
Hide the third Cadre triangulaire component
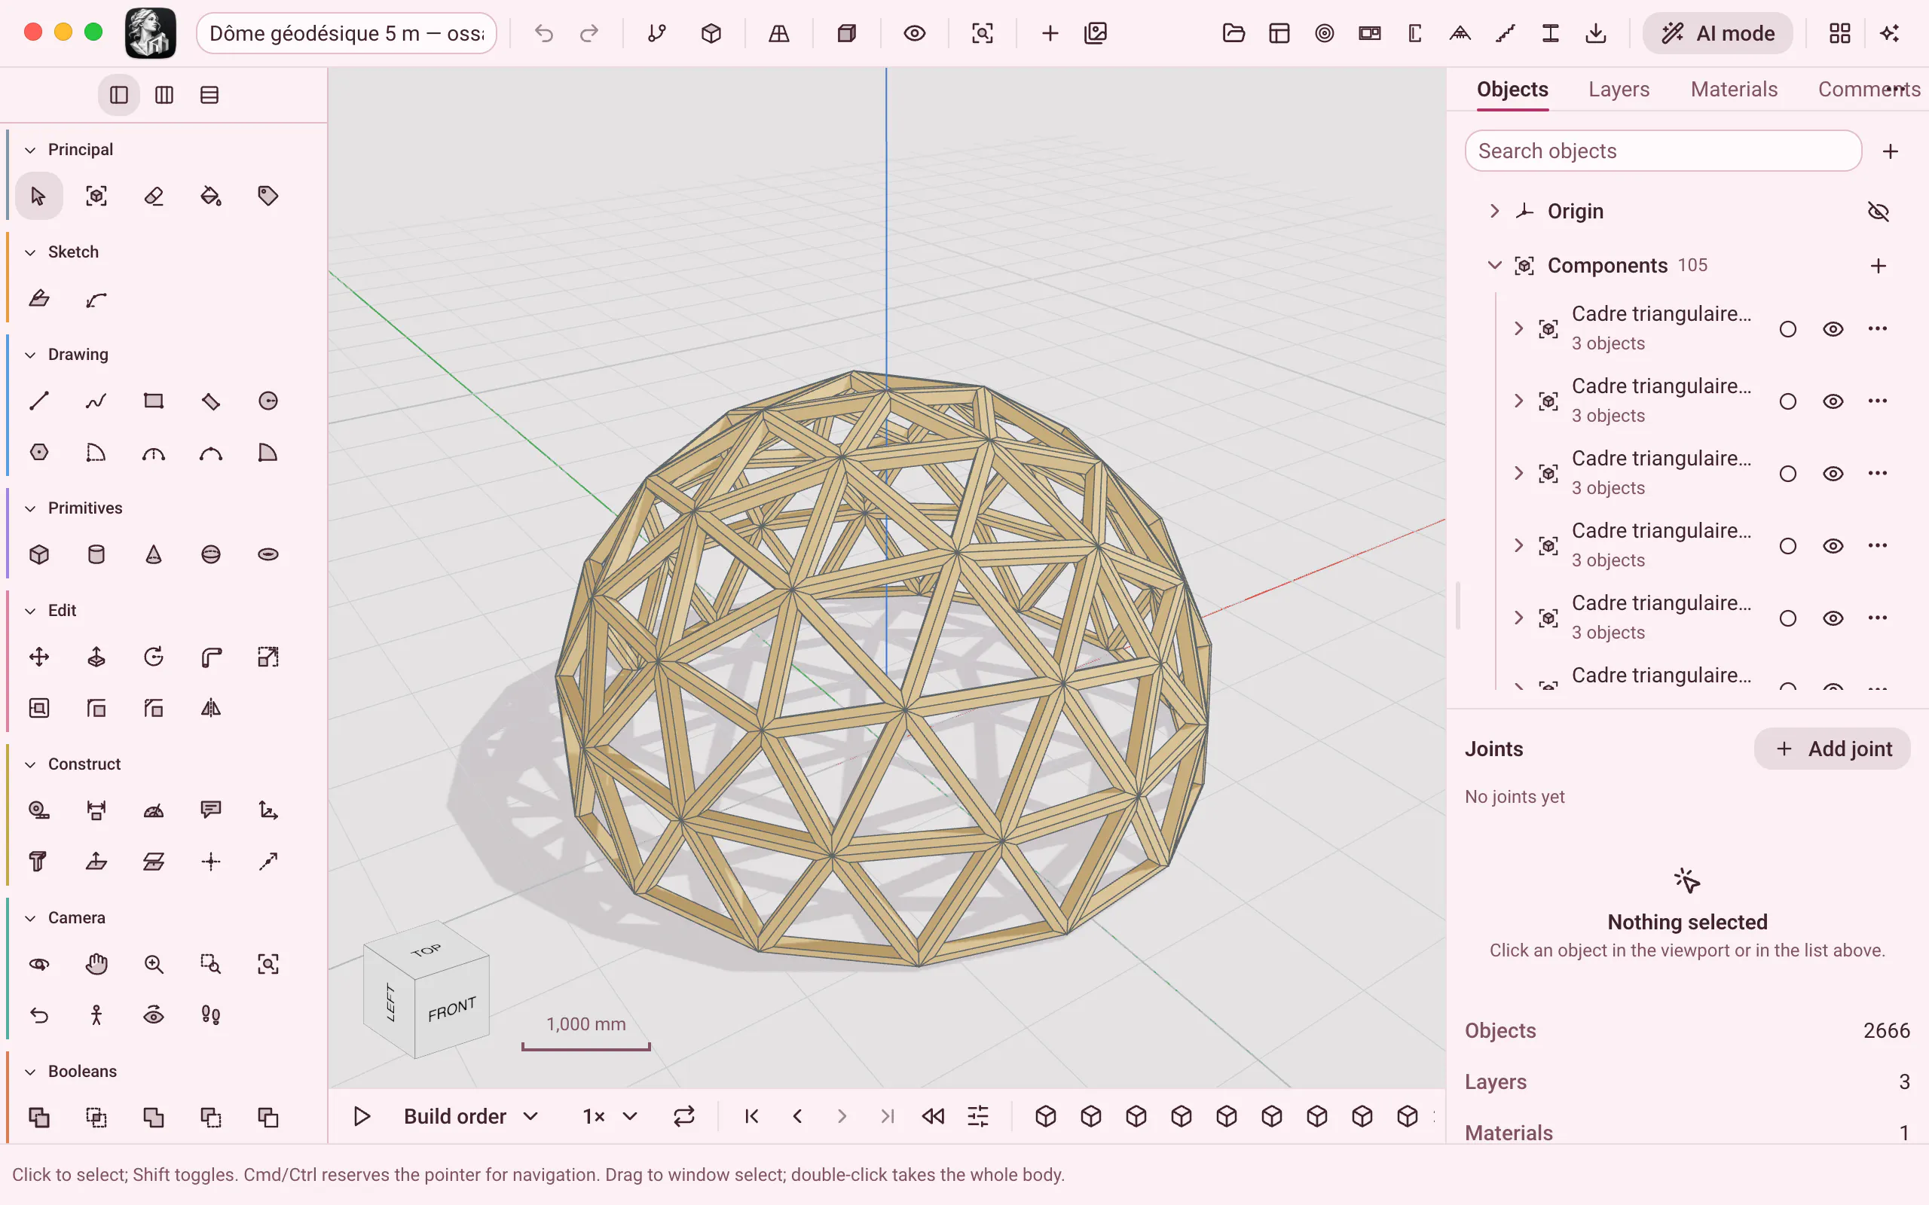point(1833,474)
